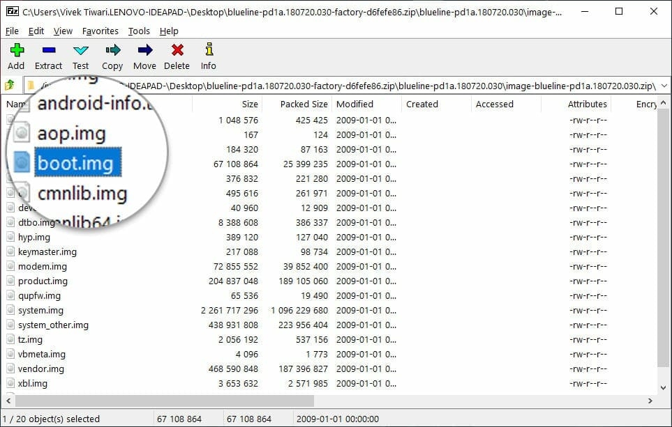
Task: Expand the address bar path dropdown
Action: 663,86
